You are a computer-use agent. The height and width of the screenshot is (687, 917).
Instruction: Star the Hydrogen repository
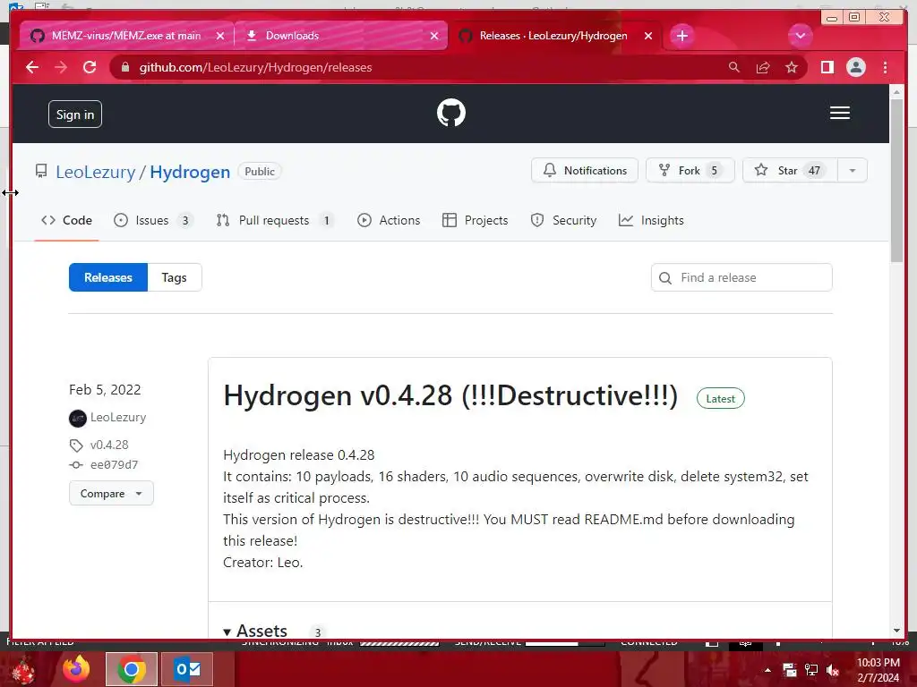coord(790,171)
